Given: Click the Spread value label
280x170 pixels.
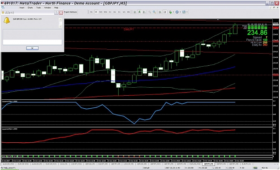Looking at the screenshot, I should (257, 37).
